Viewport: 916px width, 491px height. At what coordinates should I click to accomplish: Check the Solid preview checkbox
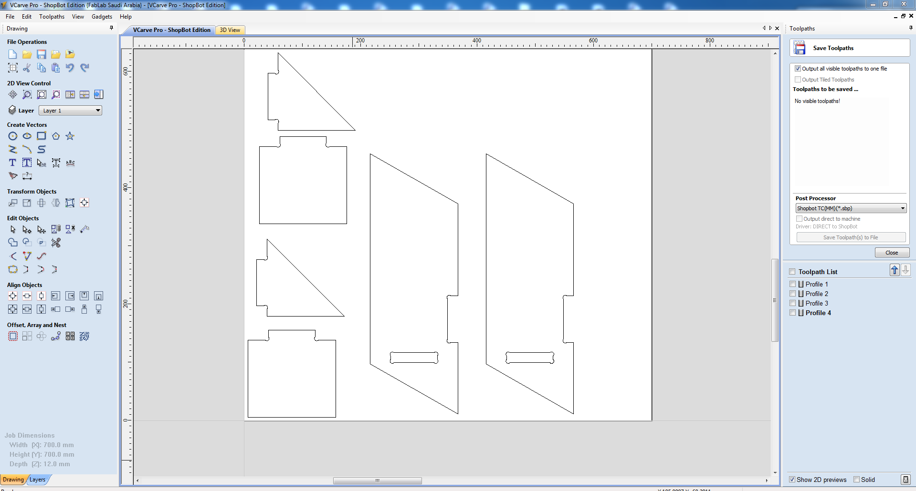(x=857, y=480)
